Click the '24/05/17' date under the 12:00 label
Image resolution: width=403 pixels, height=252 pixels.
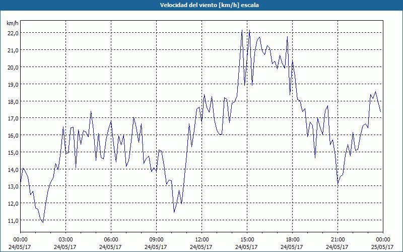201,247
